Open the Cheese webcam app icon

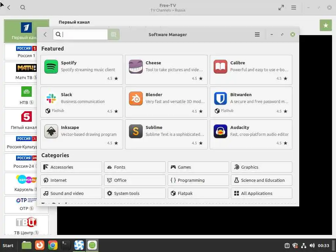(x=136, y=67)
